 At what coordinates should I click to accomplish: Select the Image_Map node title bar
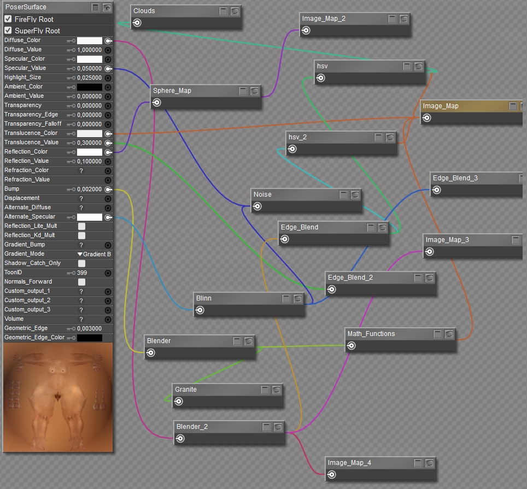tap(471, 106)
